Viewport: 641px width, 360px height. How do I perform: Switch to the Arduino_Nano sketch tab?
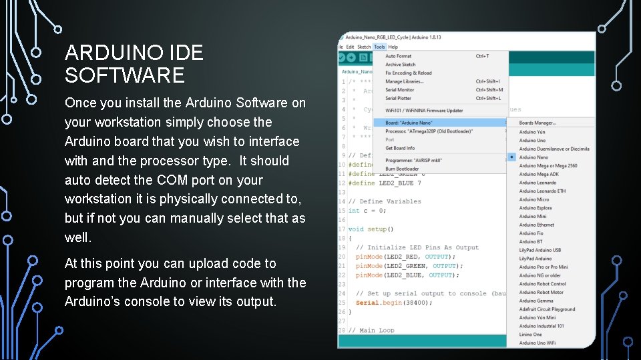click(357, 71)
